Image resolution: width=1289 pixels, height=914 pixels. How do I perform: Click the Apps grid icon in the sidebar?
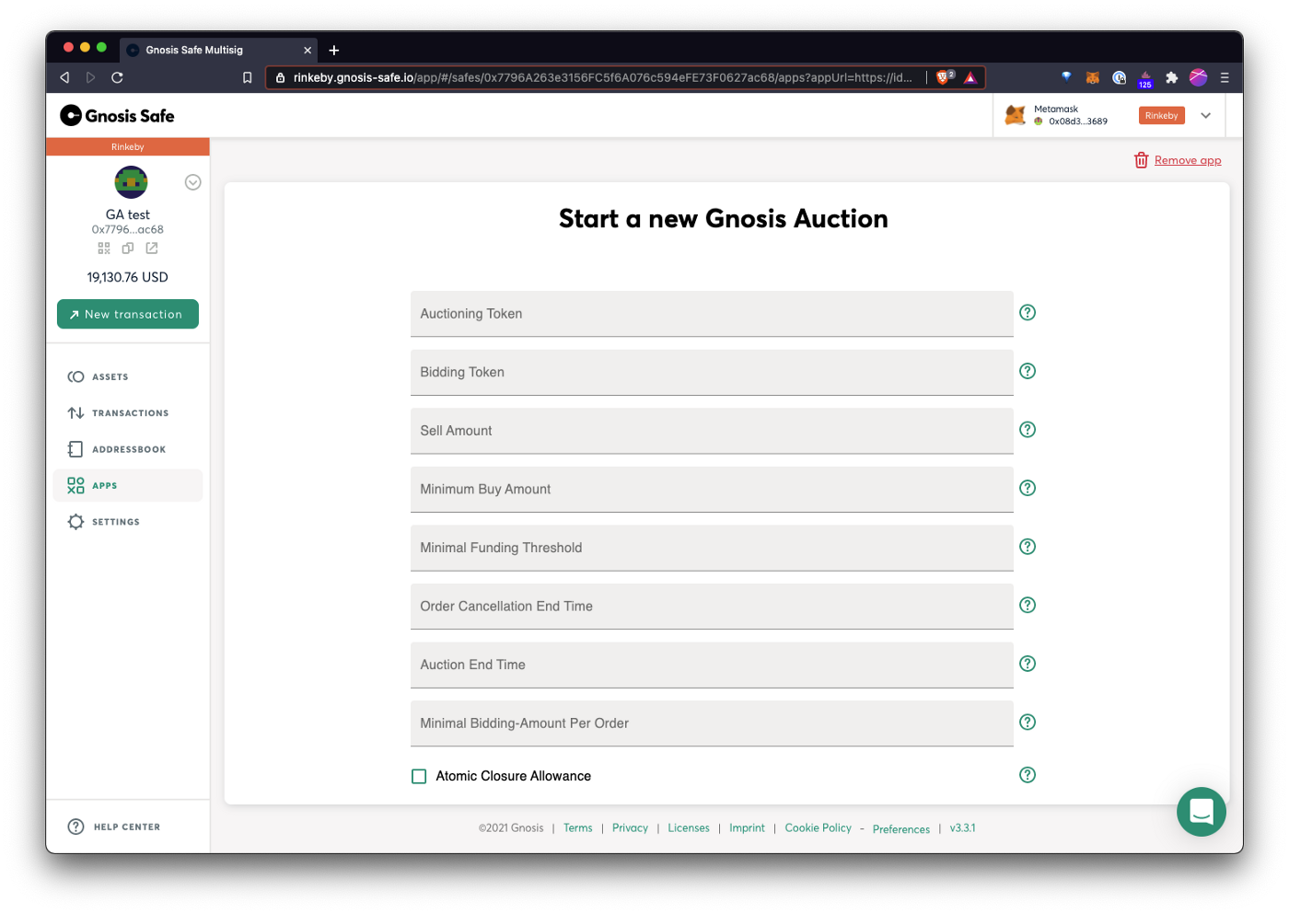77,485
